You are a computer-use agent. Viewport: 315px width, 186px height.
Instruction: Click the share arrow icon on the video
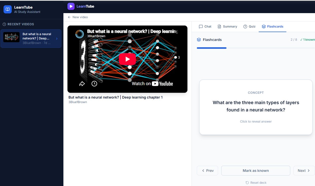point(82,84)
